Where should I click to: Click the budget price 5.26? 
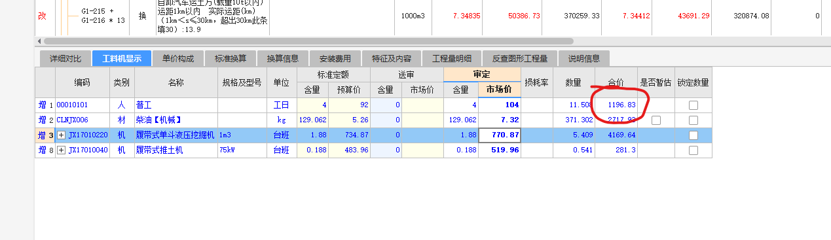[349, 120]
